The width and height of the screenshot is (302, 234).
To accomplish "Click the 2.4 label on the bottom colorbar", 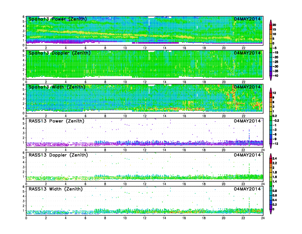I will [x=275, y=159].
